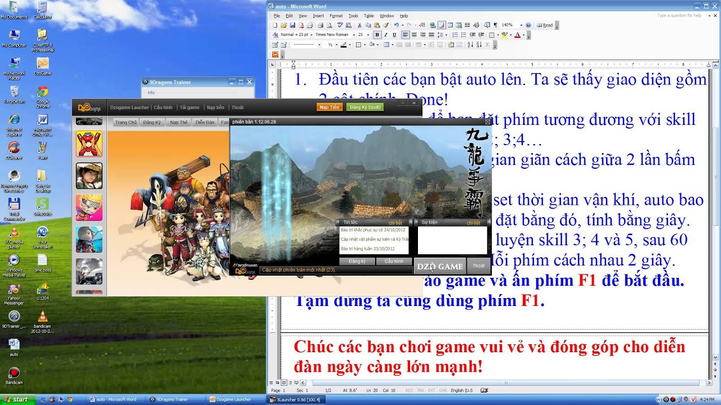Viewport: 721px width, 405px height.
Task: Click the Sort Ascending icon in Word
Action: [470, 45]
